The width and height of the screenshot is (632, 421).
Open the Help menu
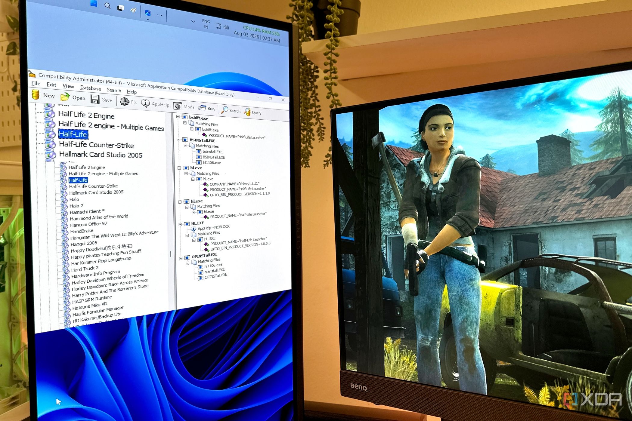click(132, 92)
